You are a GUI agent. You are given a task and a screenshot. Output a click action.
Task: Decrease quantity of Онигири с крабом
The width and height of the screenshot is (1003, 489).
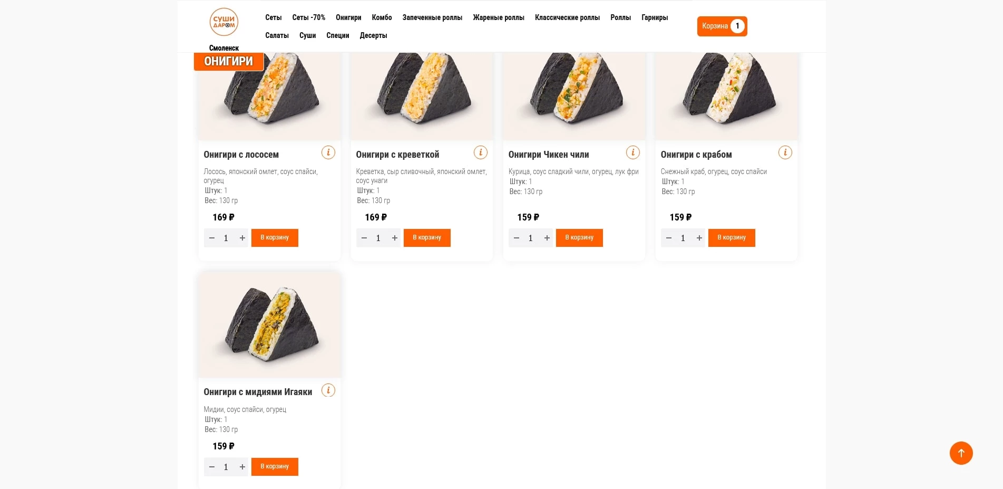click(x=669, y=238)
